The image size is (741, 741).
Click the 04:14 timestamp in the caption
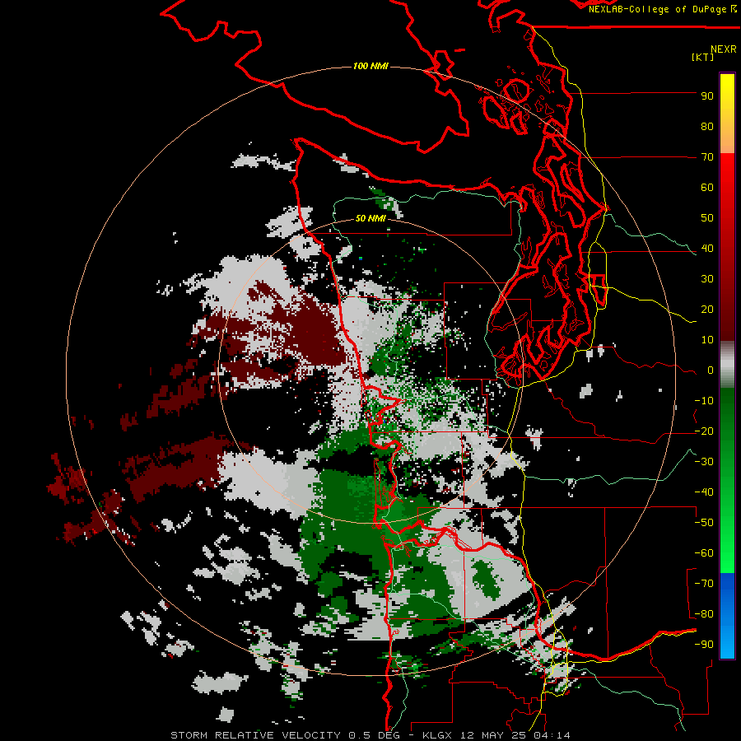(x=552, y=735)
